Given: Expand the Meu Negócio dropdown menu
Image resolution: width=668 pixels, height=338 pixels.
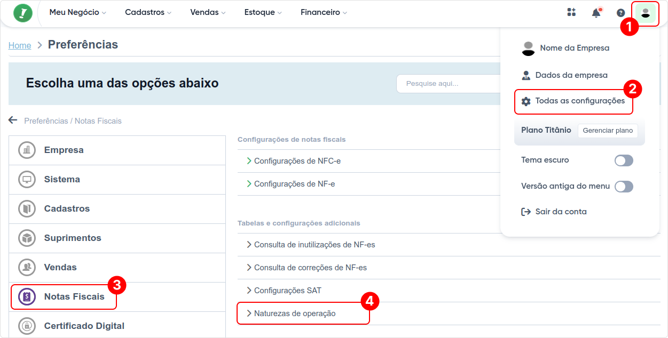Looking at the screenshot, I should pos(77,12).
